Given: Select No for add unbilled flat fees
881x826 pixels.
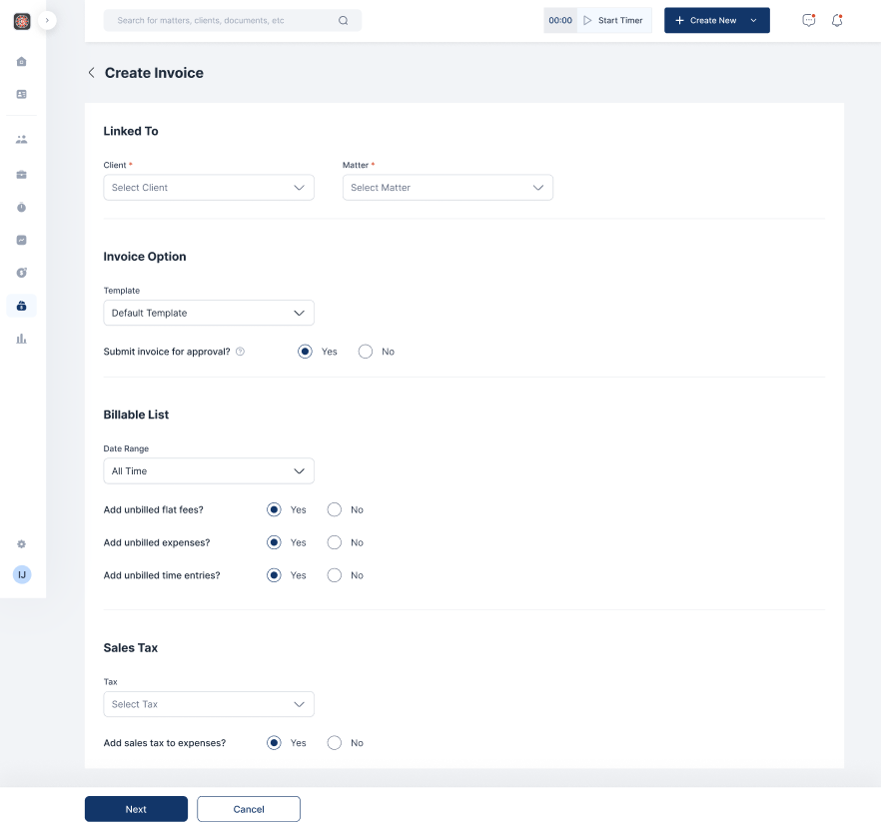Looking at the screenshot, I should pos(335,509).
